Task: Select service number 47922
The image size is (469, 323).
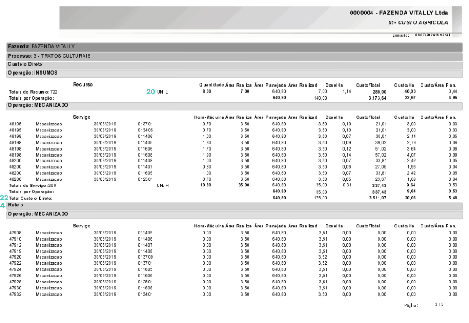Action: coord(15,263)
